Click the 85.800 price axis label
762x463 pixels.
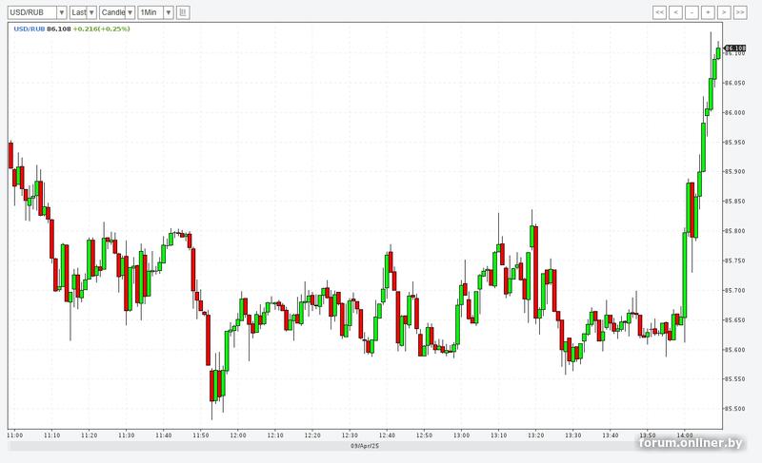tap(734, 231)
